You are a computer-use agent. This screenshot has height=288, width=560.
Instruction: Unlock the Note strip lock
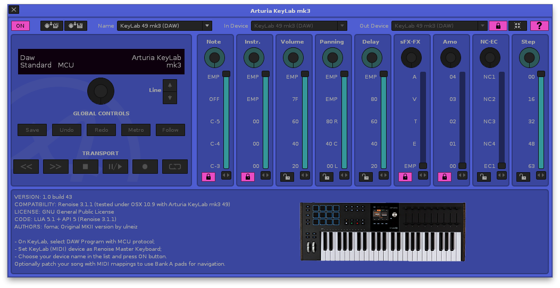click(208, 176)
